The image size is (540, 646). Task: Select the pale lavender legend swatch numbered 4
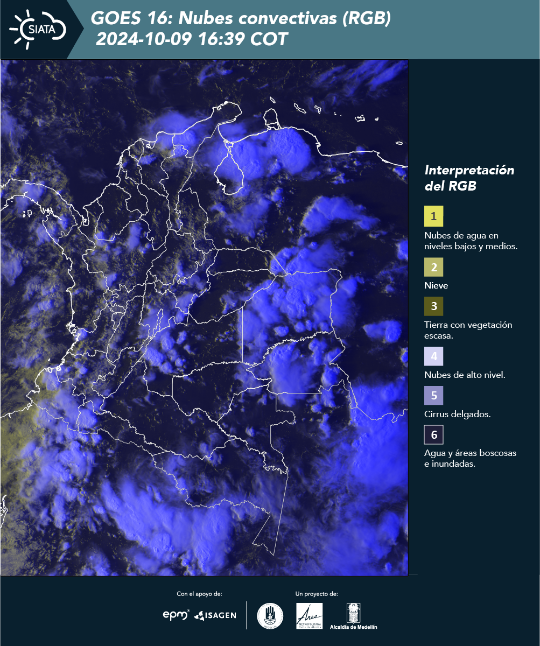[x=433, y=356]
